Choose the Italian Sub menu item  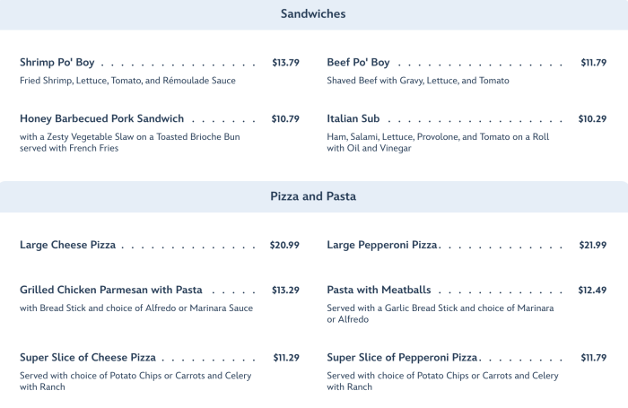pos(353,118)
